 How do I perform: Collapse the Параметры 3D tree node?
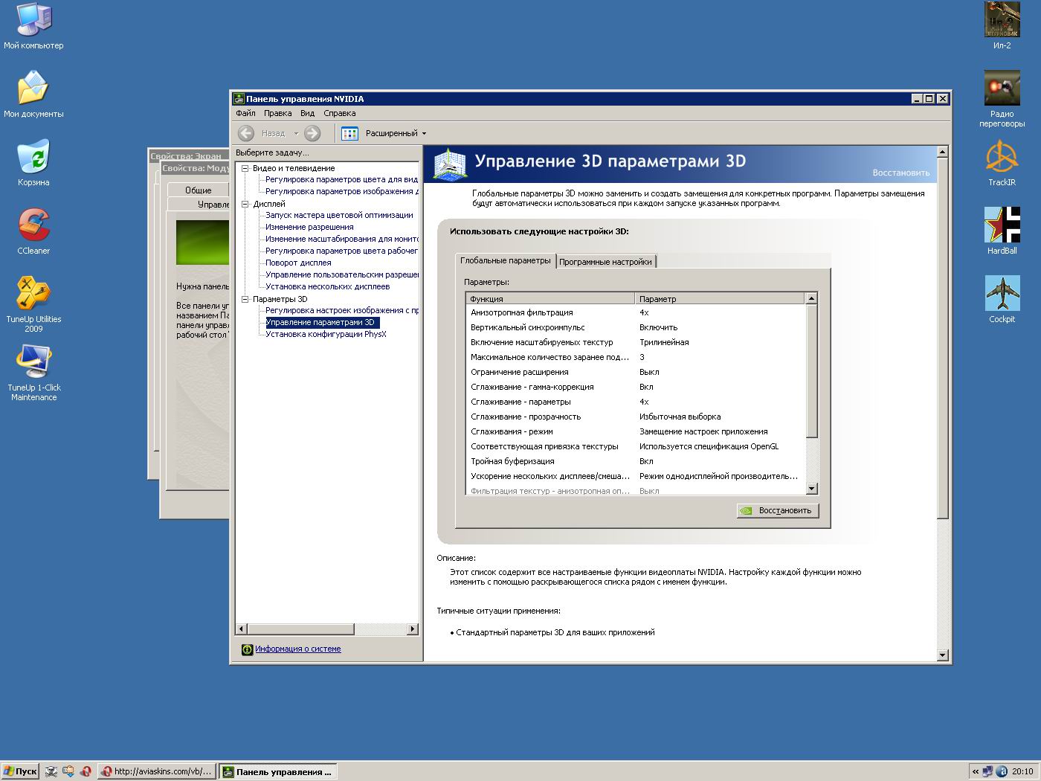click(245, 299)
